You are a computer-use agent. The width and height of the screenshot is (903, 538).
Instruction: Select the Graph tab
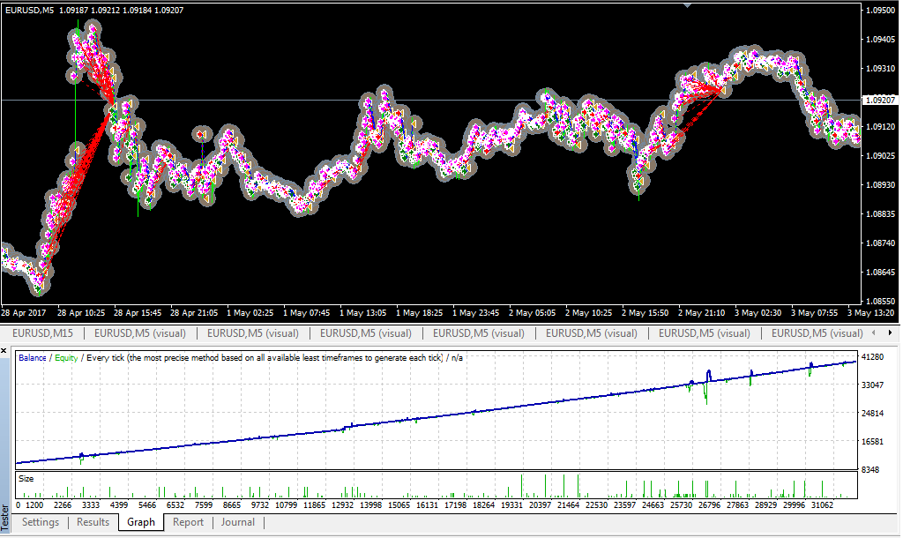tap(141, 522)
